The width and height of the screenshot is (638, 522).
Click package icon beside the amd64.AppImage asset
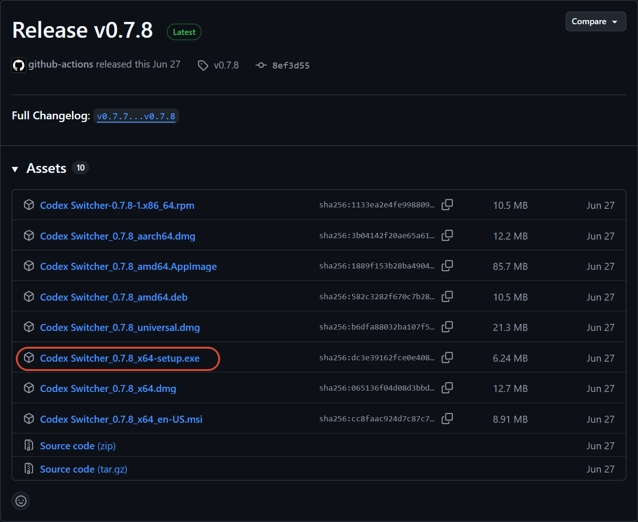(29, 266)
